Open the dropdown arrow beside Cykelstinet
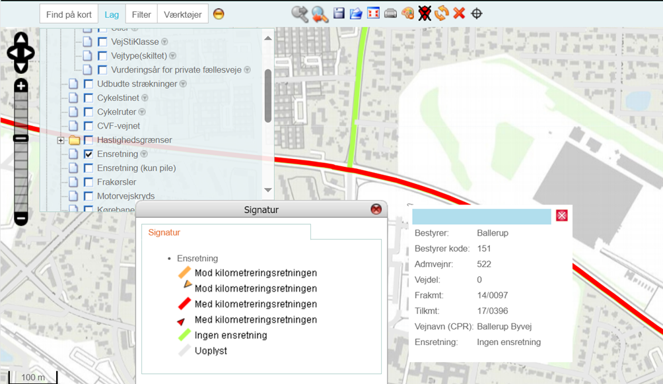 (145, 98)
